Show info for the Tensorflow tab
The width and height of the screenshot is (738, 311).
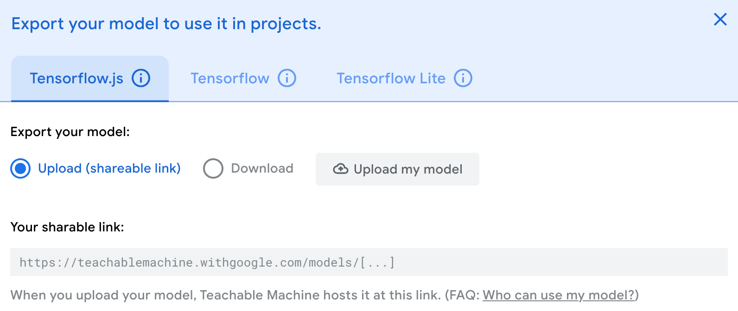(x=287, y=78)
